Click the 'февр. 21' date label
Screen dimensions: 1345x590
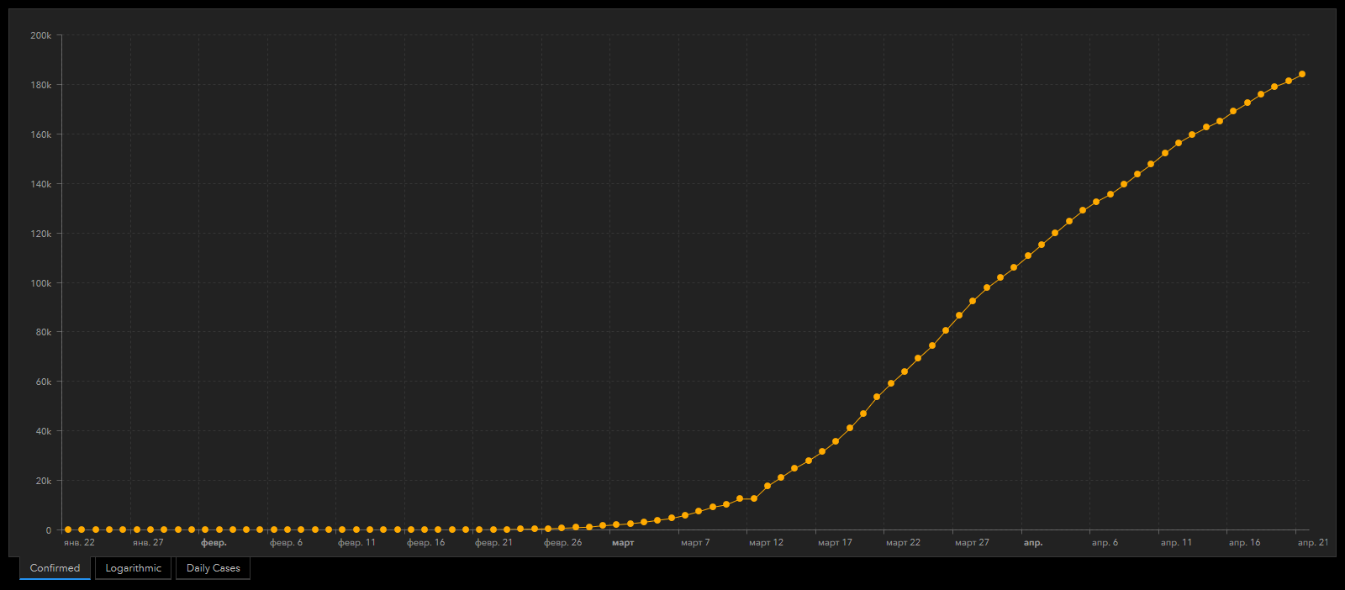[x=493, y=543]
